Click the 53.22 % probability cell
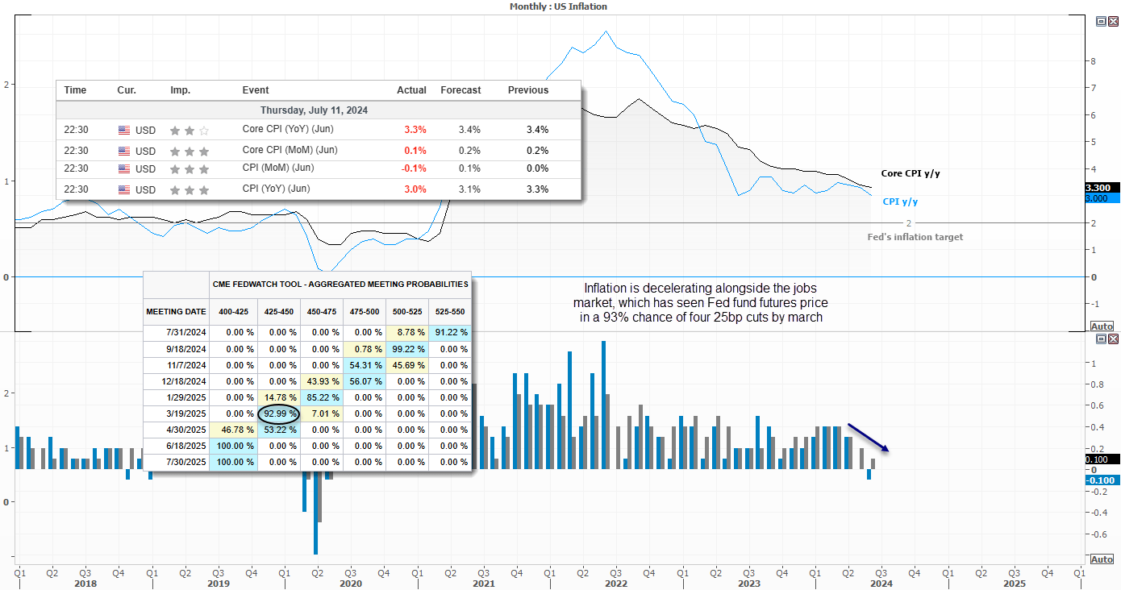 (279, 430)
